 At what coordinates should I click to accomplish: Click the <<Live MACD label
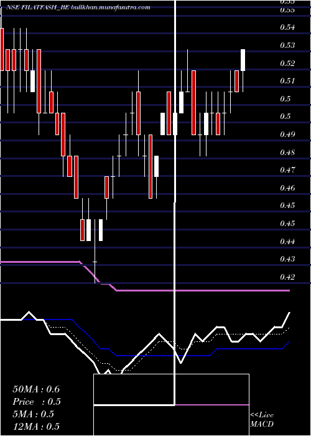262,420
